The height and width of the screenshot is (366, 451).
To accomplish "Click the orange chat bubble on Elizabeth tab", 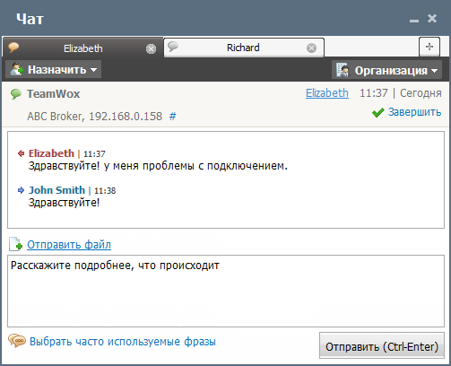I will coord(13,48).
